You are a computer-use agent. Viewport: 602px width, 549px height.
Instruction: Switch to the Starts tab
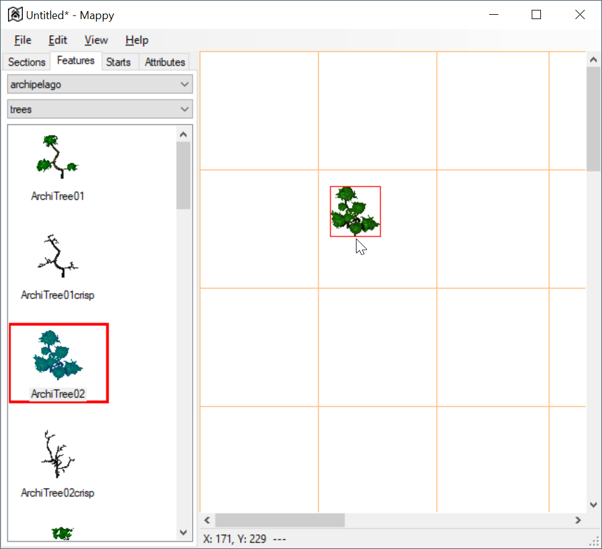pyautogui.click(x=118, y=62)
